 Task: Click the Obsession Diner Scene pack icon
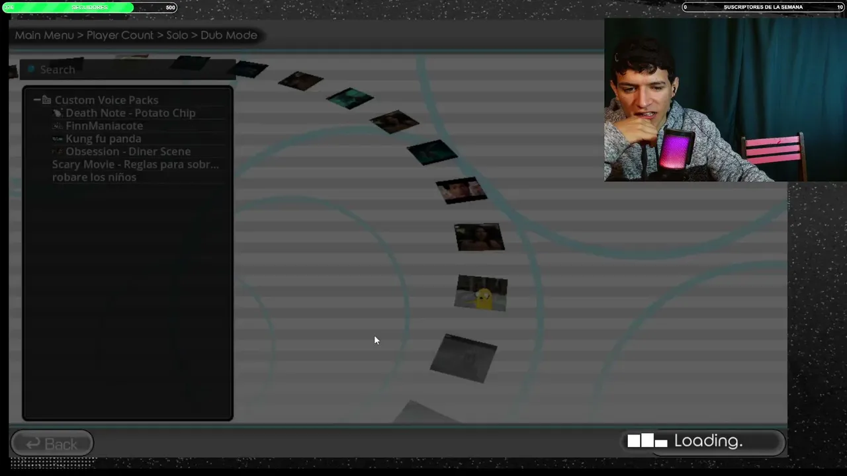click(58, 151)
